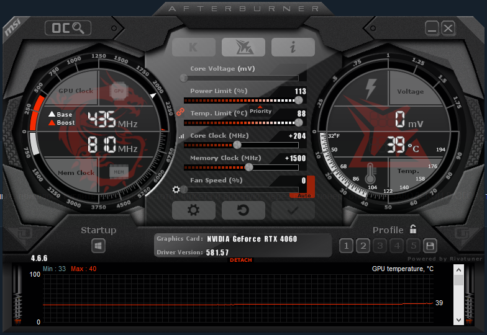This screenshot has width=487, height=335.
Task: Click the Core Clock slider knob
Action: pos(237,145)
